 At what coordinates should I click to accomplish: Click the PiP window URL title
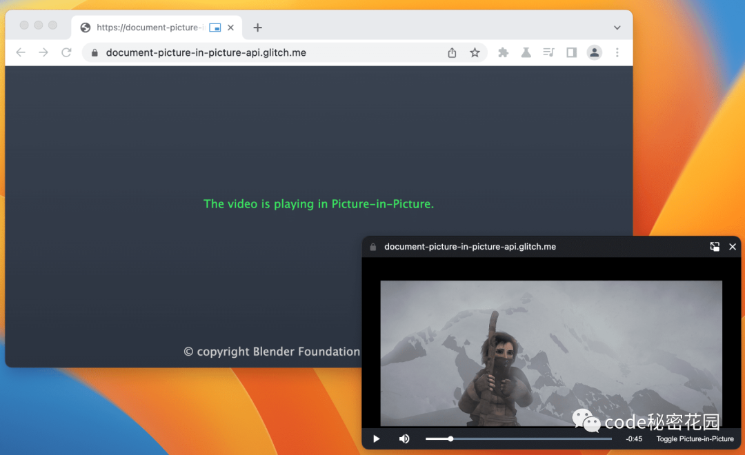[x=470, y=247]
